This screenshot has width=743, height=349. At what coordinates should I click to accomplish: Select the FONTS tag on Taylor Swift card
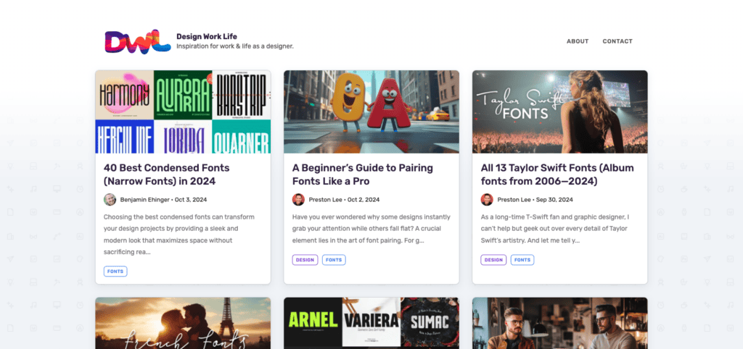click(522, 260)
